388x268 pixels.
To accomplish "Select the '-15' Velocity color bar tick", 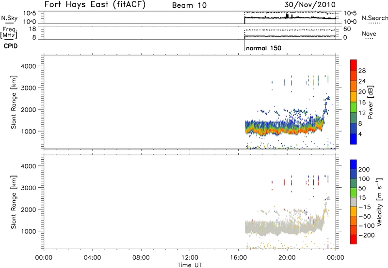I will click(365, 207).
